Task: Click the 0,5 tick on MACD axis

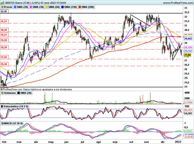Action: coord(186,127)
